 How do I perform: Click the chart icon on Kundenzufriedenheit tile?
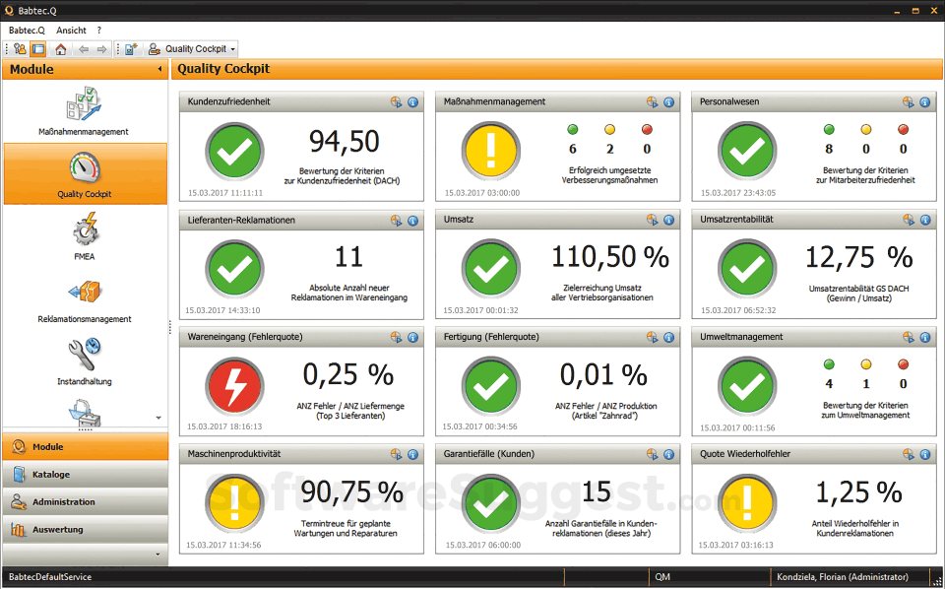396,101
